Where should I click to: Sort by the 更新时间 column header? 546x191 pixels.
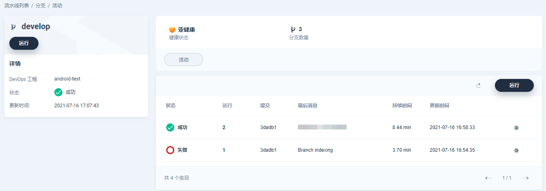[x=439, y=106]
